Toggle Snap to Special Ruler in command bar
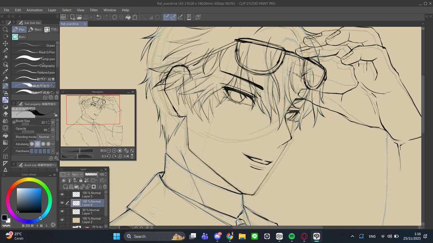 [173, 17]
